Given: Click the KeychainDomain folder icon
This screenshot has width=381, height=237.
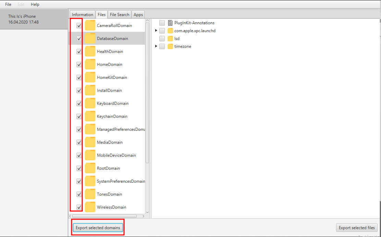Looking at the screenshot, I should pos(90,116).
